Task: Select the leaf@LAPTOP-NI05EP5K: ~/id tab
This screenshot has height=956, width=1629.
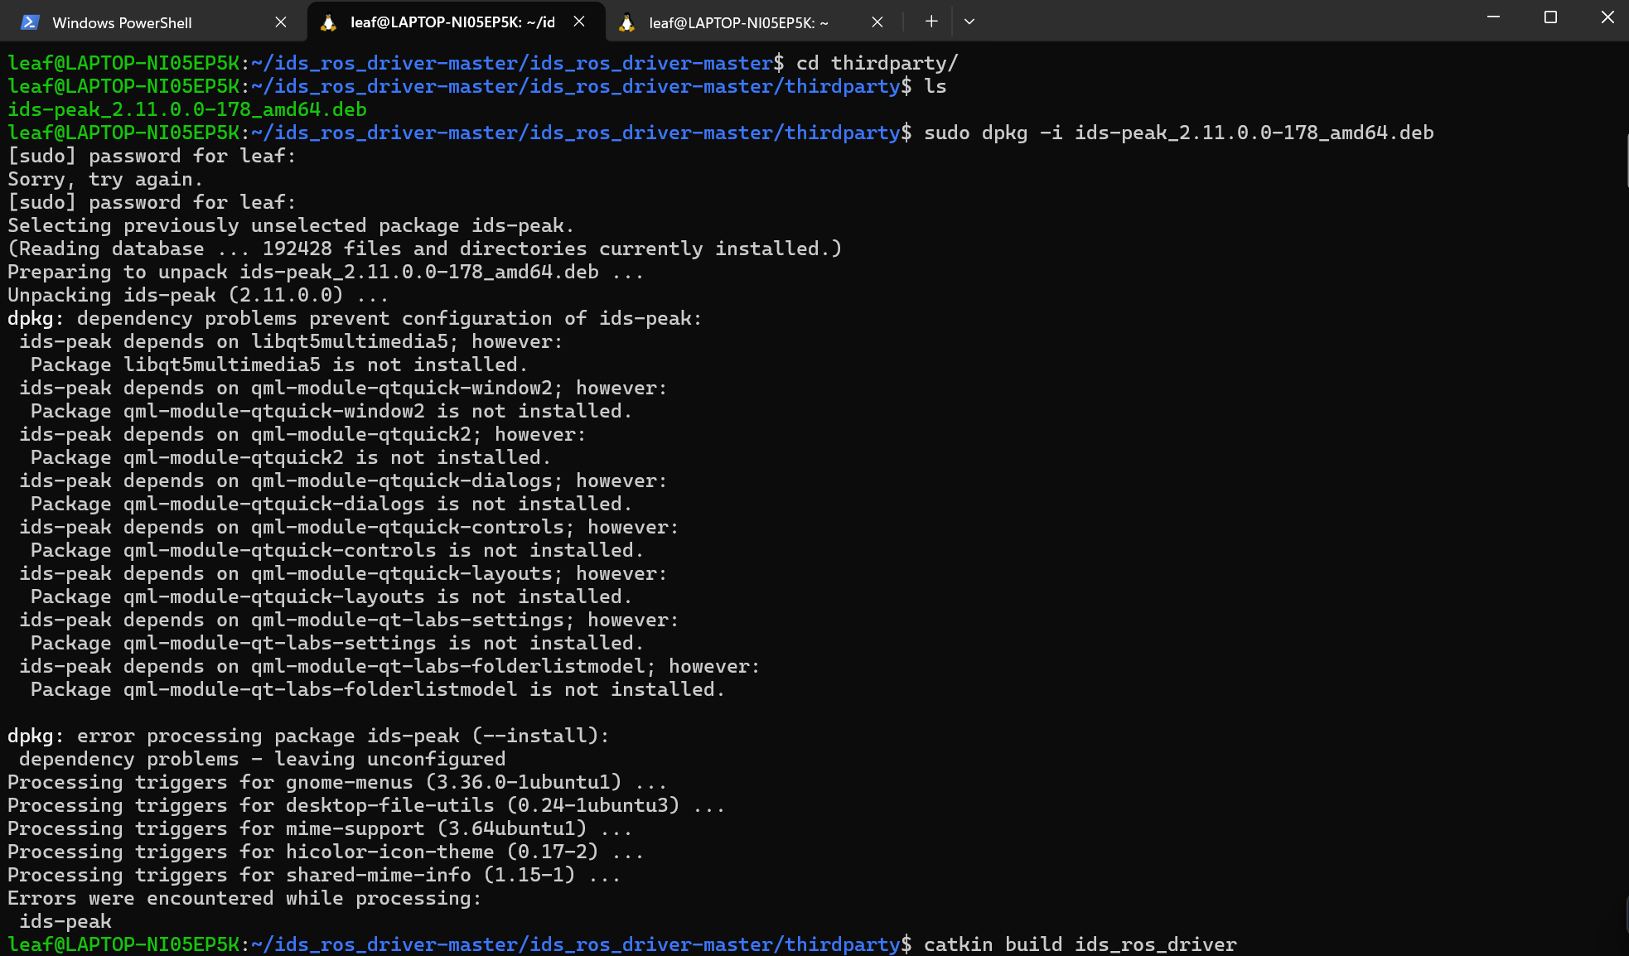Action: [452, 22]
